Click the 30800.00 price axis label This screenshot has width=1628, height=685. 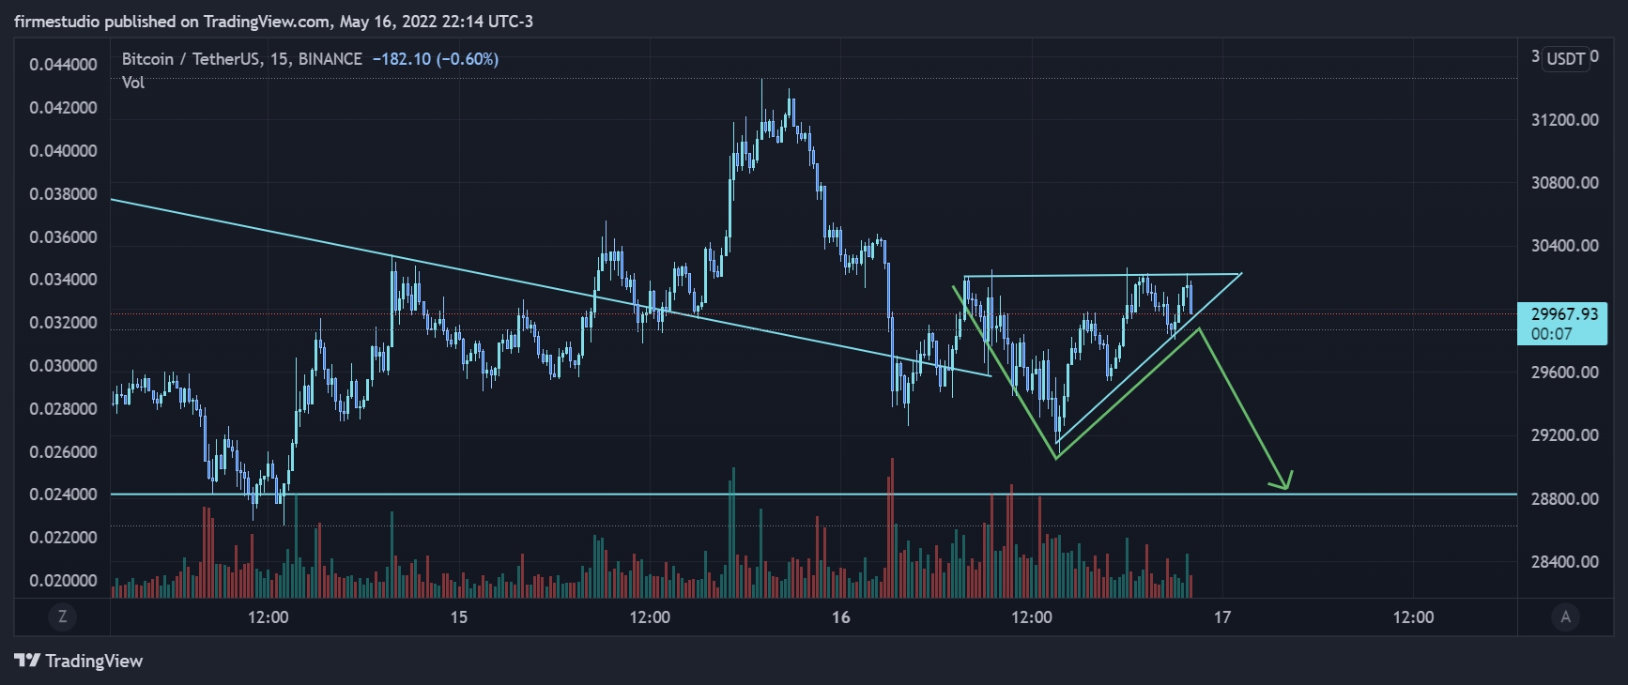pos(1564,183)
